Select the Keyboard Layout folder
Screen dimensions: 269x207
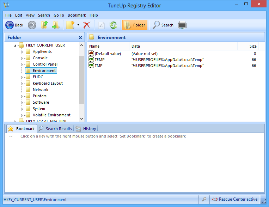tap(48, 83)
